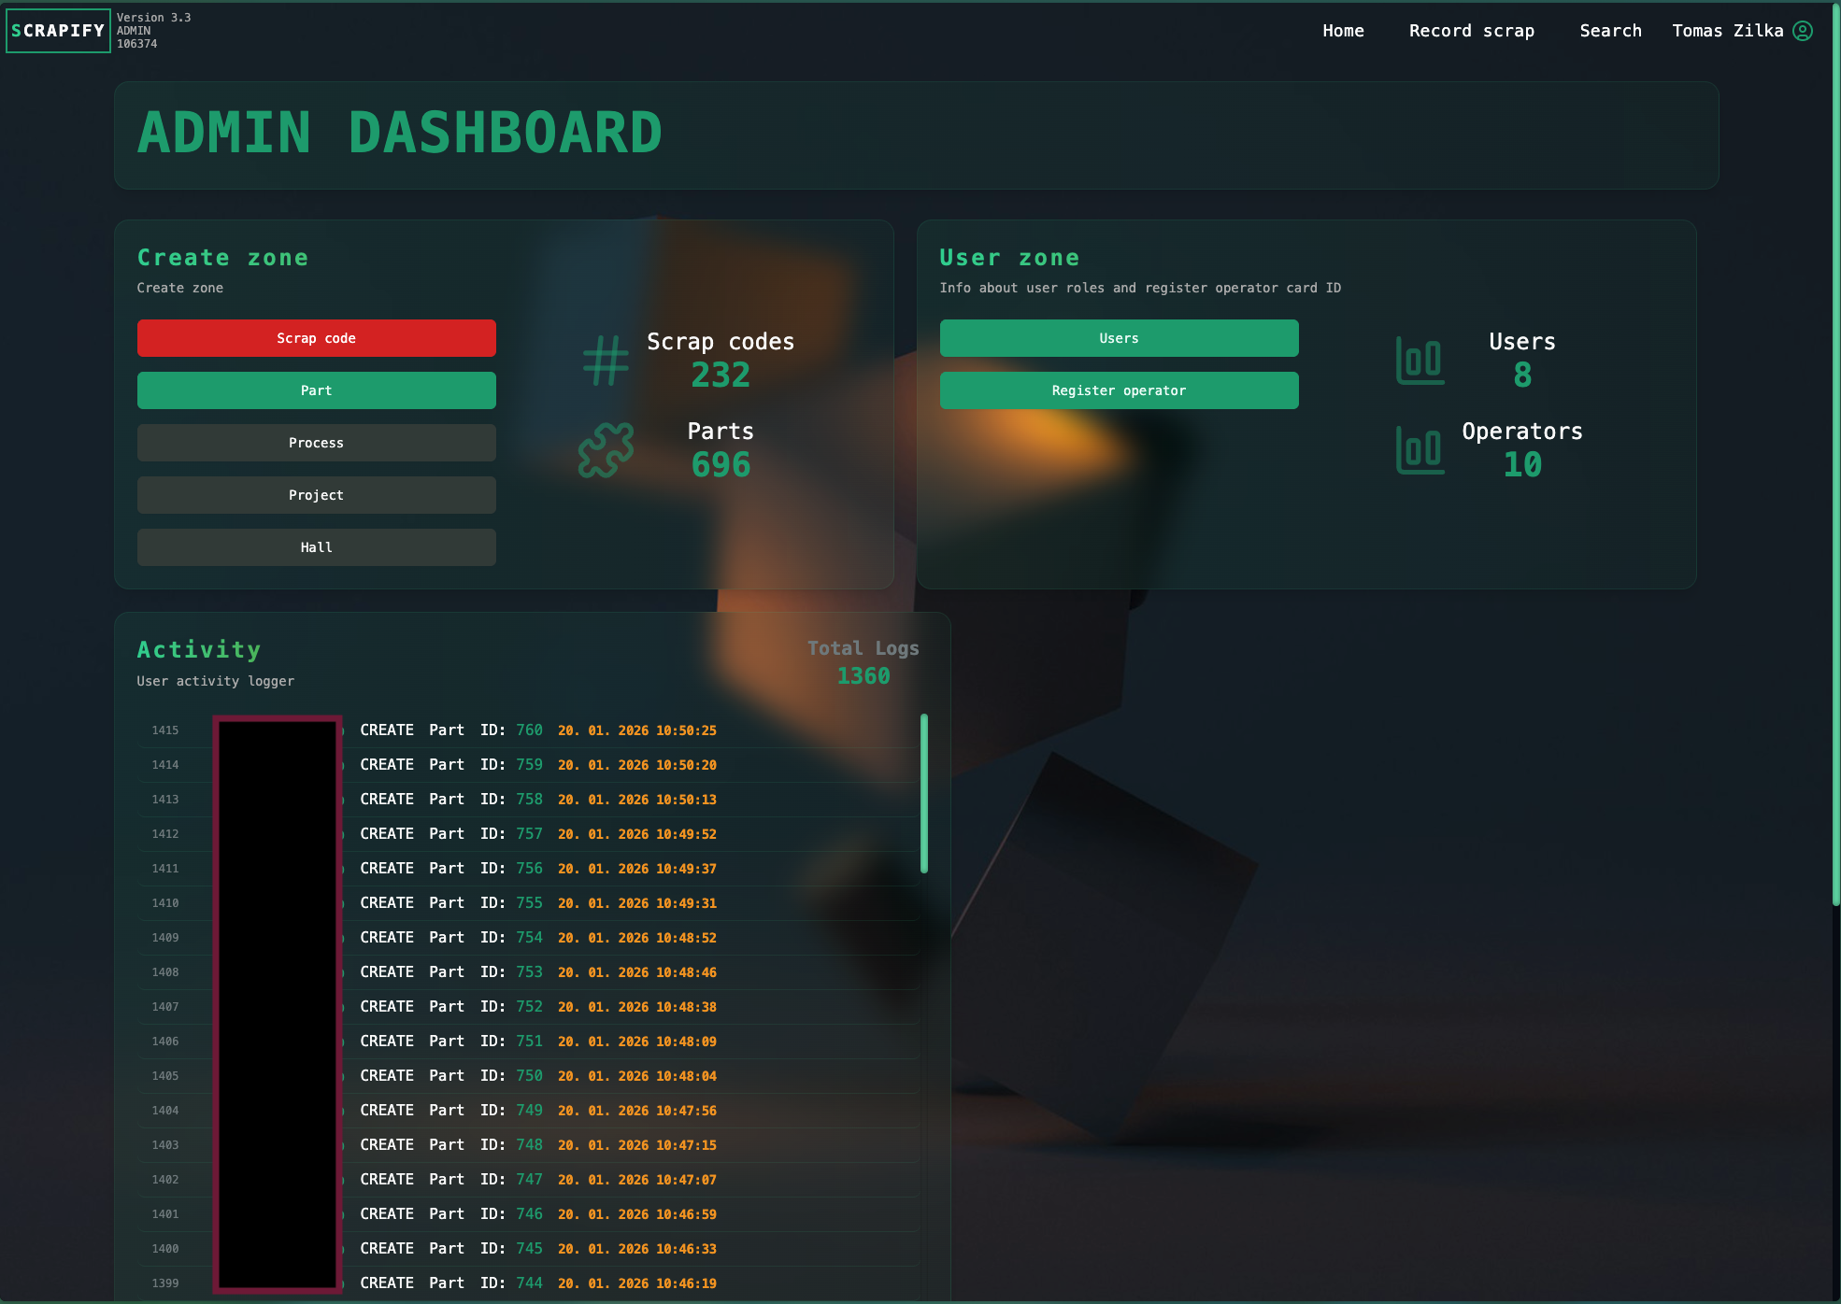Click log number 1400
Image resolution: width=1841 pixels, height=1304 pixels.
165,1249
